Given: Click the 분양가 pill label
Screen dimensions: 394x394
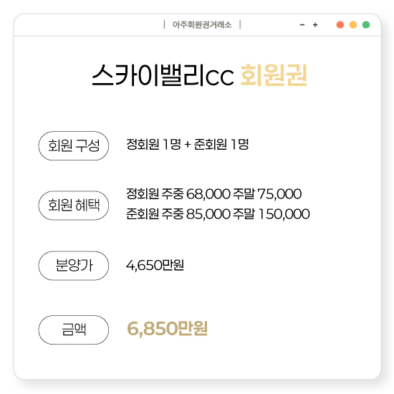Looking at the screenshot, I should [x=74, y=266].
